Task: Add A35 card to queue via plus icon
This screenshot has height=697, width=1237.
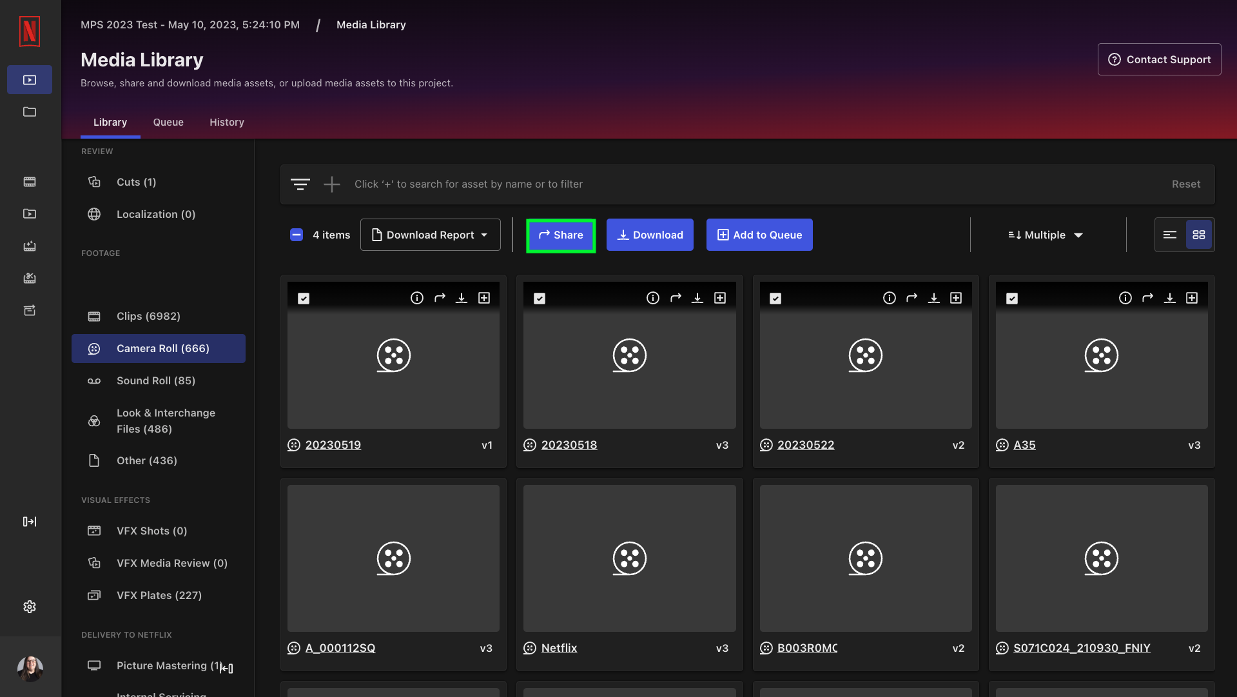Action: pos(1192,298)
